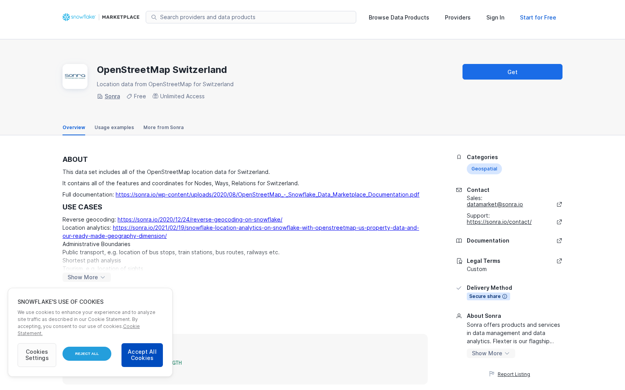Open the More from Sonra tab
The width and height of the screenshot is (625, 390).
click(163, 128)
